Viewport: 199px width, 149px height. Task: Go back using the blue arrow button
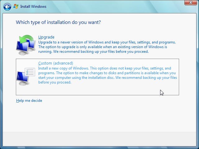coord(7,7)
